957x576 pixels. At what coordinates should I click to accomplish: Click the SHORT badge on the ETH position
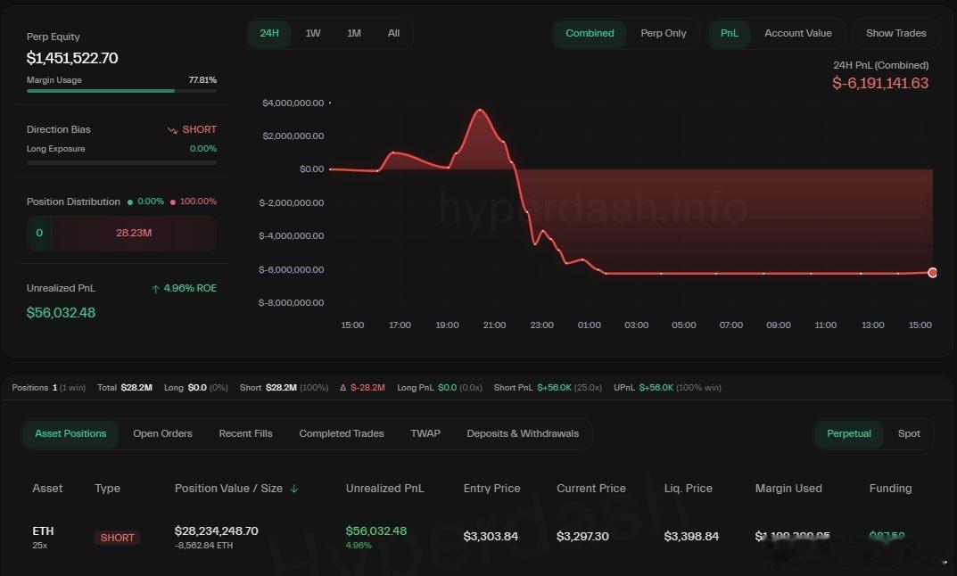pos(117,537)
